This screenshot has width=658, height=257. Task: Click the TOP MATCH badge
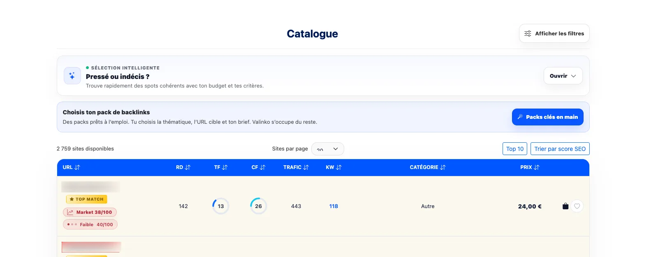click(x=86, y=199)
